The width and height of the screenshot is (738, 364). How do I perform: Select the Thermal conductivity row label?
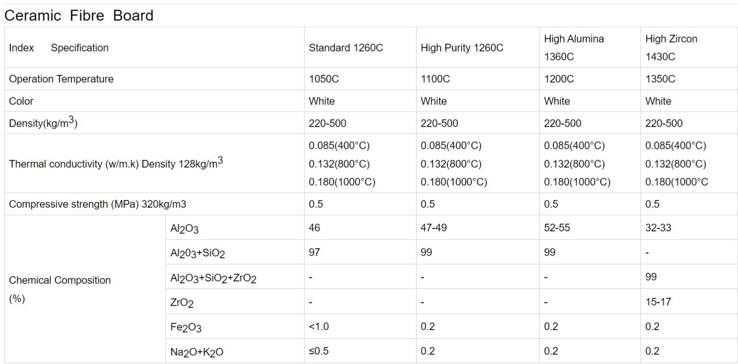click(116, 164)
